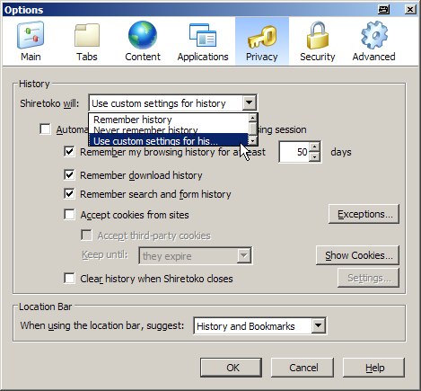Click the history days number field
Image resolution: width=421 pixels, height=391 pixels.
(294, 152)
